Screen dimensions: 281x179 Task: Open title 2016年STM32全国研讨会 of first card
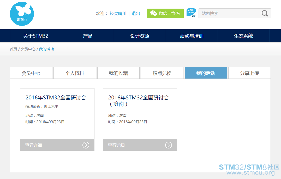coord(56,98)
